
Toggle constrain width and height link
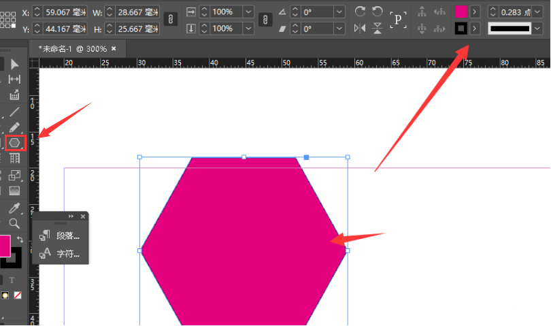pyautogui.click(x=171, y=19)
